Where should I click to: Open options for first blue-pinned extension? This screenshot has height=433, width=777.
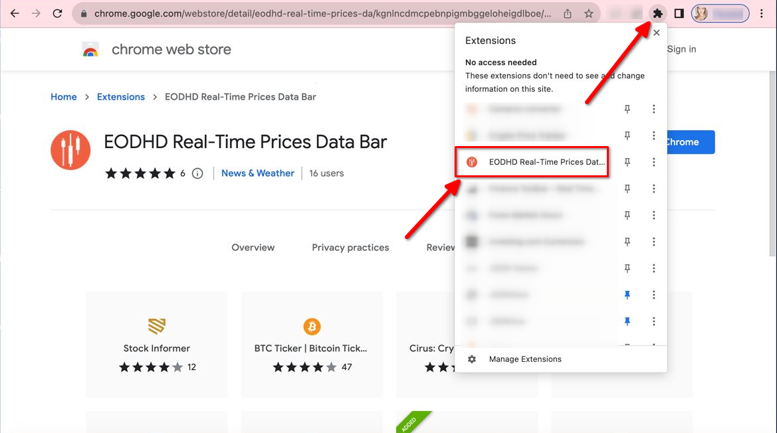click(653, 295)
